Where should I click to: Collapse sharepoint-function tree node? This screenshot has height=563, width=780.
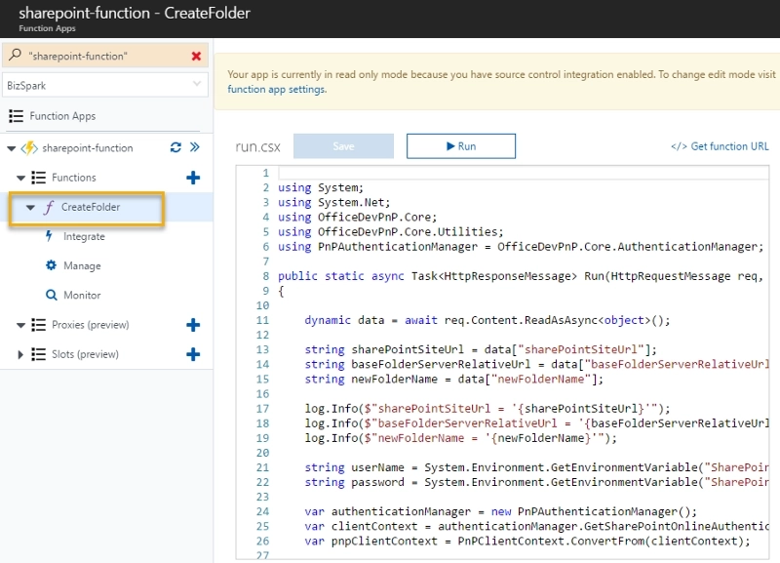12,148
